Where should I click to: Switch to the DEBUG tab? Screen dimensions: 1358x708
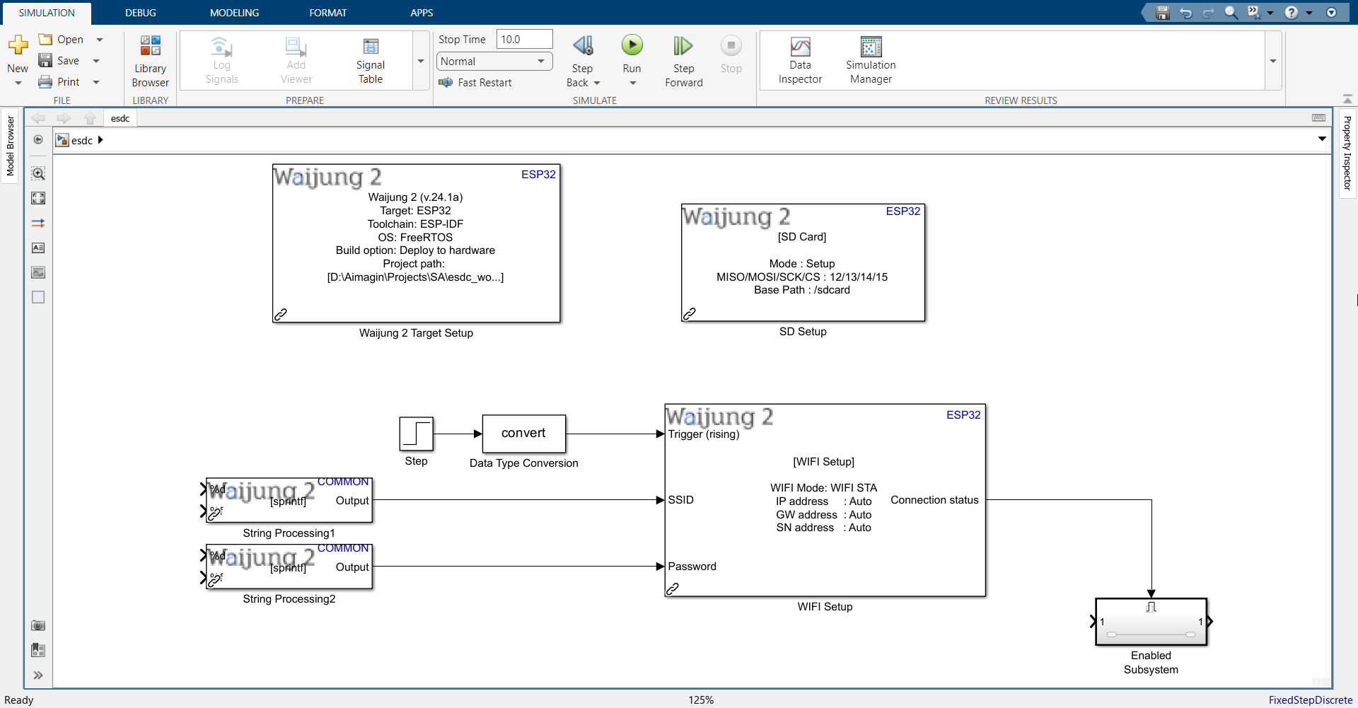[x=141, y=13]
